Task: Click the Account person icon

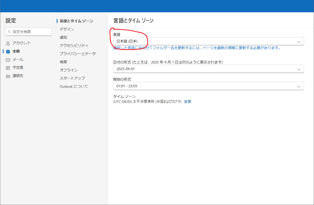Action: coord(8,43)
